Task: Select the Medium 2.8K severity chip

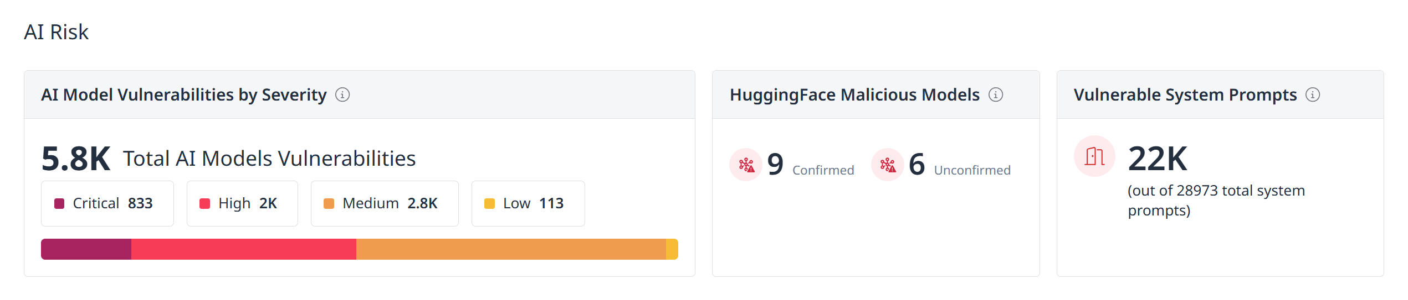Action: tap(385, 204)
